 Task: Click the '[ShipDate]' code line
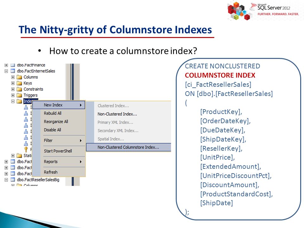coord(217,203)
